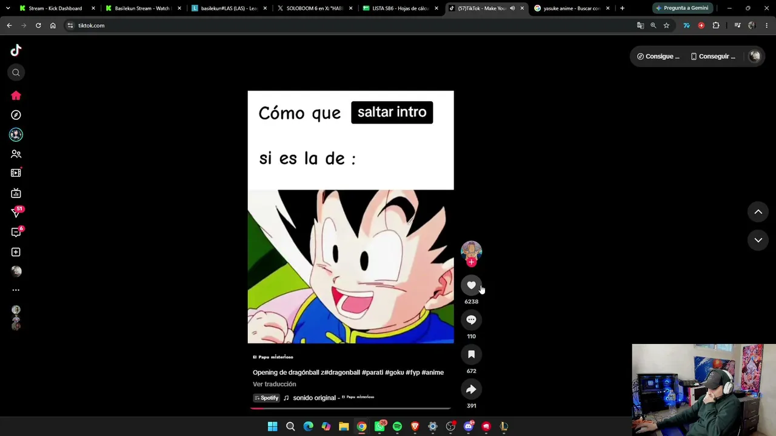Open Discord from the taskbar
The height and width of the screenshot is (436, 776).
tap(468, 426)
